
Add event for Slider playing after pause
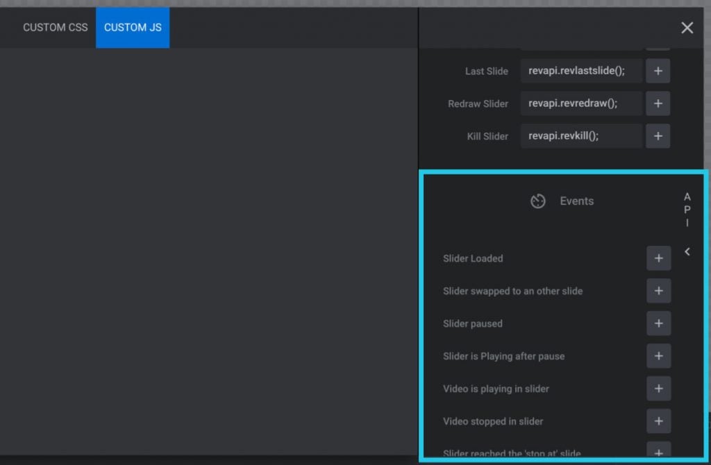658,355
